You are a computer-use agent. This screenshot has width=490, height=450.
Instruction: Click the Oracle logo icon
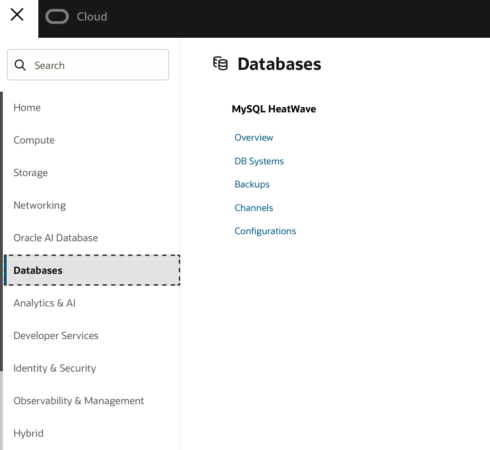pyautogui.click(x=57, y=17)
